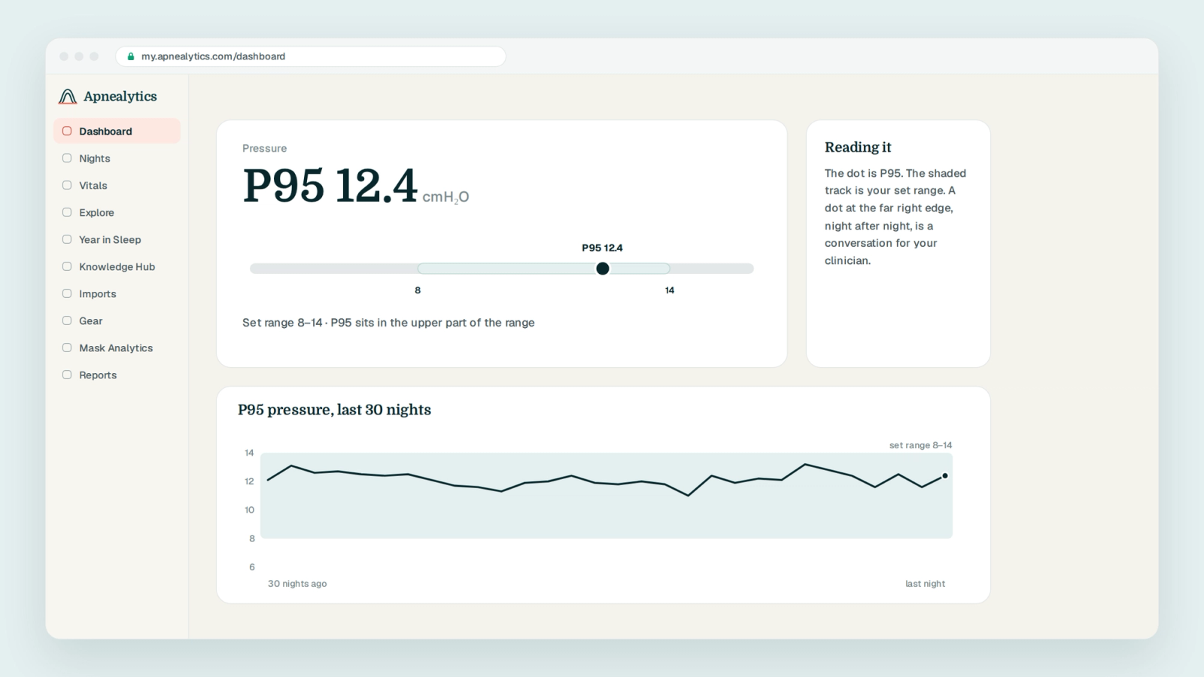Click the 'Pressure' card label
The image size is (1204, 677).
[x=264, y=148]
